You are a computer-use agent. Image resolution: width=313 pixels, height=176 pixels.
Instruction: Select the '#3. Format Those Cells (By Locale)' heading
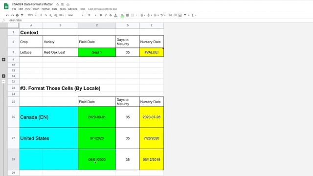click(60, 88)
